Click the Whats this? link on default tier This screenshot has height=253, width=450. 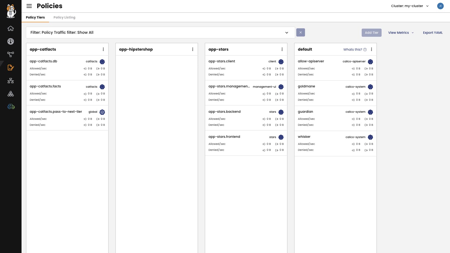click(x=353, y=50)
